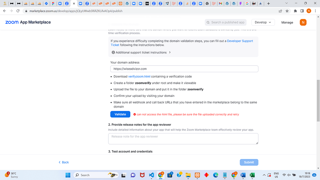This screenshot has width=320, height=180.
Task: Click the share icon in the address bar
Action: click(x=280, y=11)
